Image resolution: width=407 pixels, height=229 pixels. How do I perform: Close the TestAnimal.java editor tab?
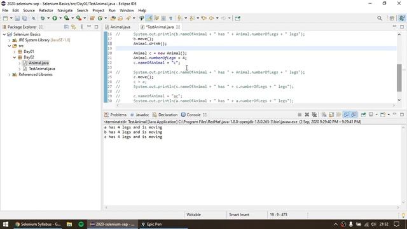(x=178, y=27)
